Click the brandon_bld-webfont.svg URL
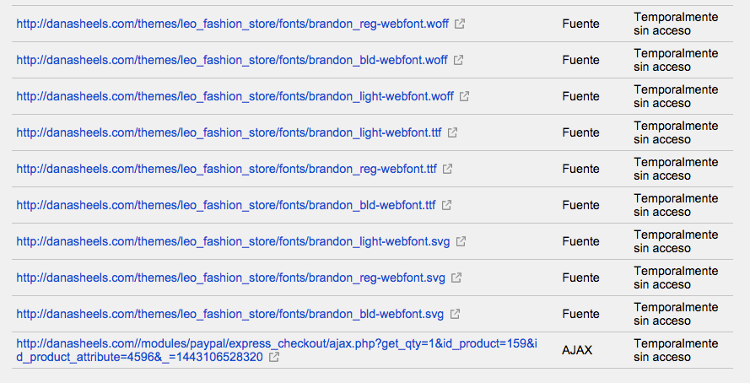The width and height of the screenshot is (750, 383). coord(230,314)
